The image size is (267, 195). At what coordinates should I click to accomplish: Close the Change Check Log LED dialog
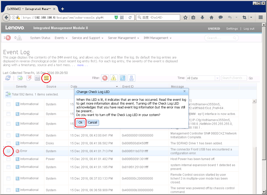click(x=184, y=91)
